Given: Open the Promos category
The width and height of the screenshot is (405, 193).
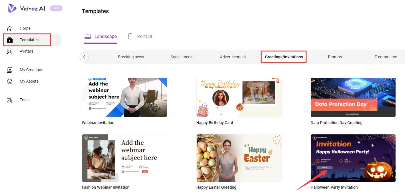Looking at the screenshot, I should pyautogui.click(x=335, y=57).
